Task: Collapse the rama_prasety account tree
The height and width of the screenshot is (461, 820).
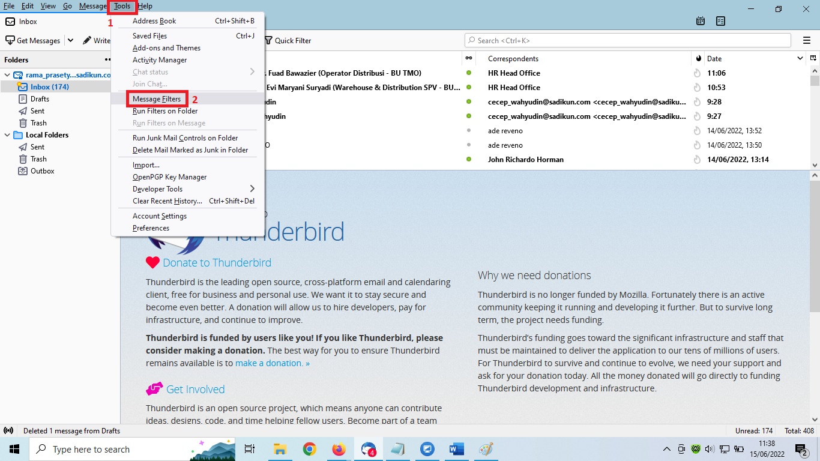Action: click(7, 75)
